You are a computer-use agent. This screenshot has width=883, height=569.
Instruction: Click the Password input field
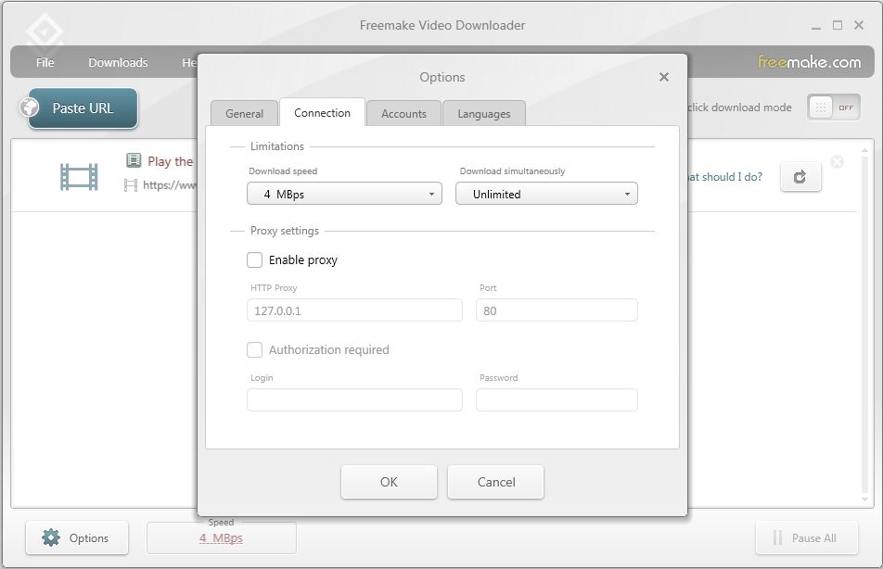pyautogui.click(x=557, y=400)
